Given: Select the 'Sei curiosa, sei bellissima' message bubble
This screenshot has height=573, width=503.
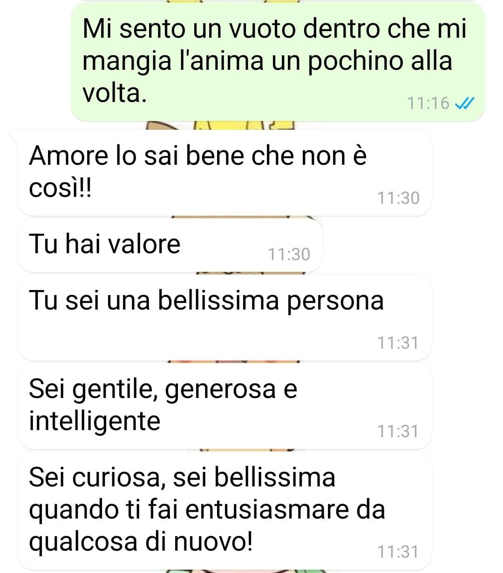Looking at the screenshot, I should 224,511.
